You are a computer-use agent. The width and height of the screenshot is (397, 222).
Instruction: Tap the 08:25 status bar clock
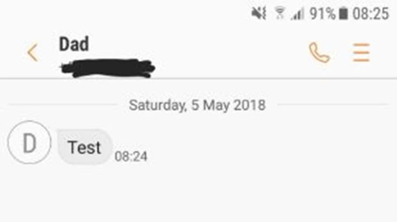371,14
